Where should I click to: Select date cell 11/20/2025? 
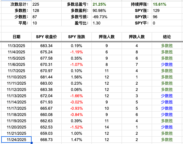click(16, 127)
